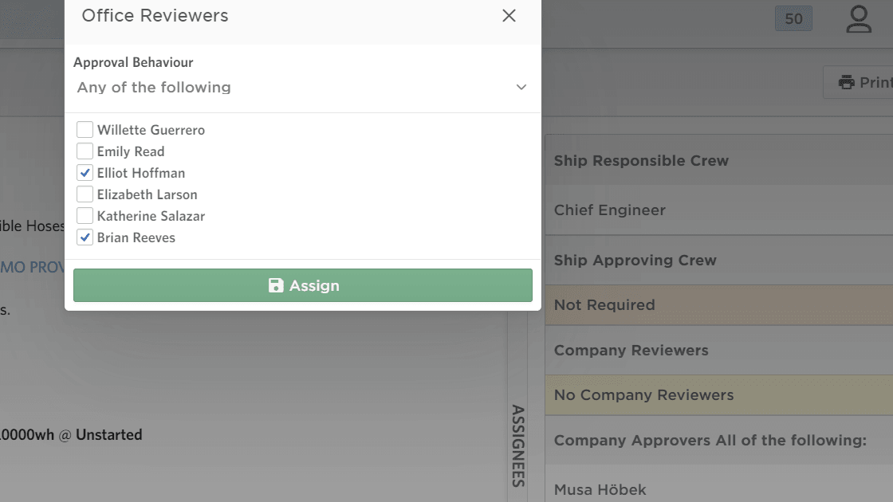Check the Willette Guerrero checkbox

tap(83, 129)
